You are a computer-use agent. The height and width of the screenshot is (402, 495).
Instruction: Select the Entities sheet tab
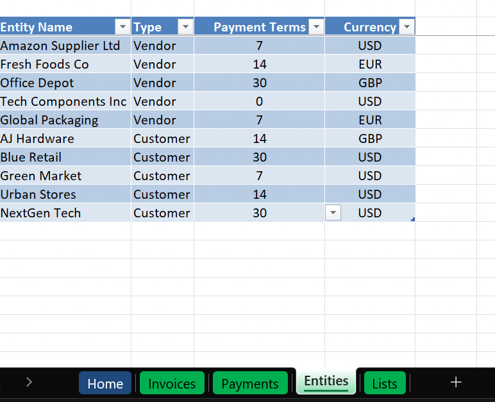pyautogui.click(x=326, y=381)
